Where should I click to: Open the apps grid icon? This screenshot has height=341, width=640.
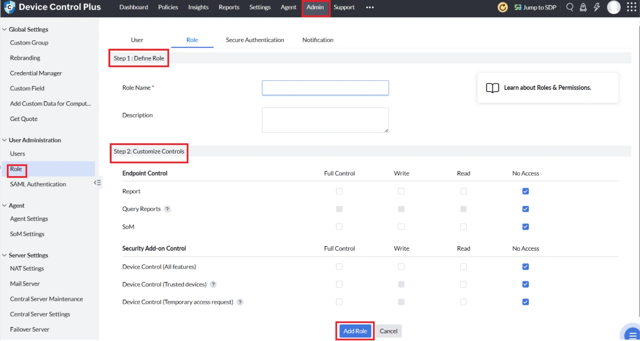pyautogui.click(x=631, y=7)
